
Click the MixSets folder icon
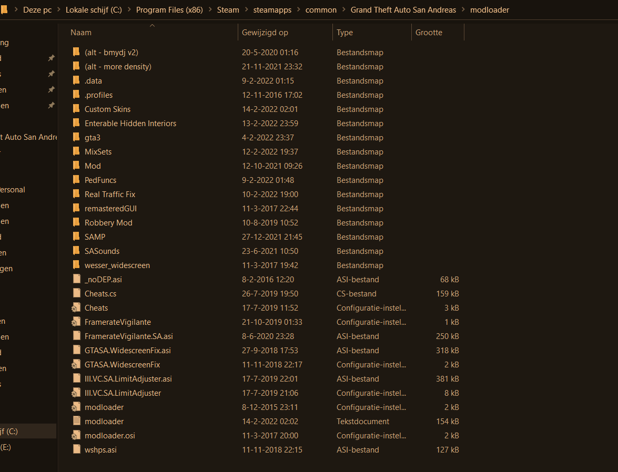click(x=76, y=151)
